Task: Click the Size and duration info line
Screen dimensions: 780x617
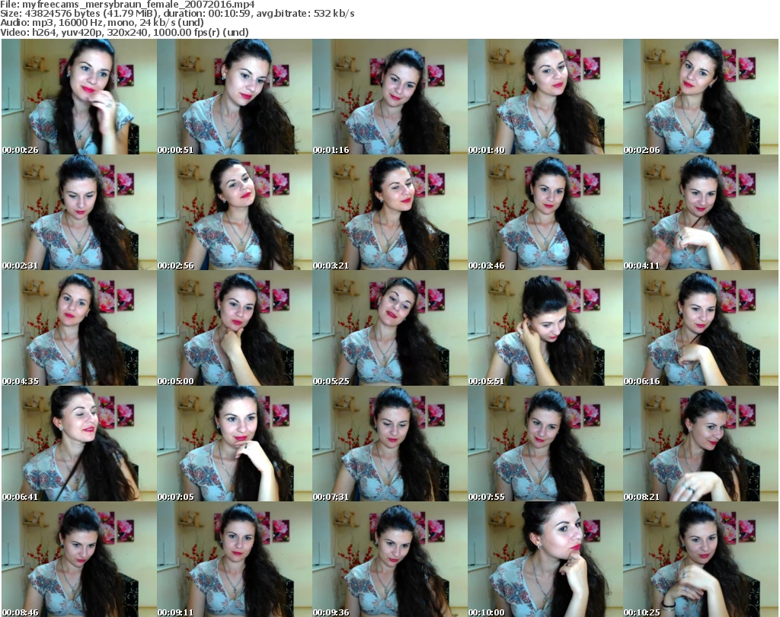Action: (177, 14)
